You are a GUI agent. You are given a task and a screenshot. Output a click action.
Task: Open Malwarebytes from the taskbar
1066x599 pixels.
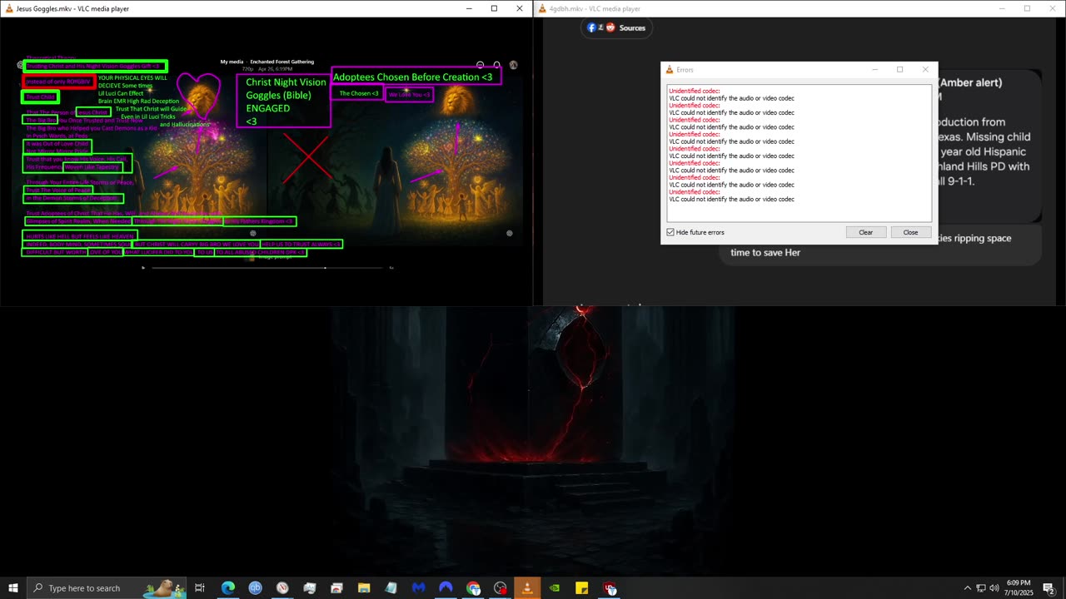[418, 588]
